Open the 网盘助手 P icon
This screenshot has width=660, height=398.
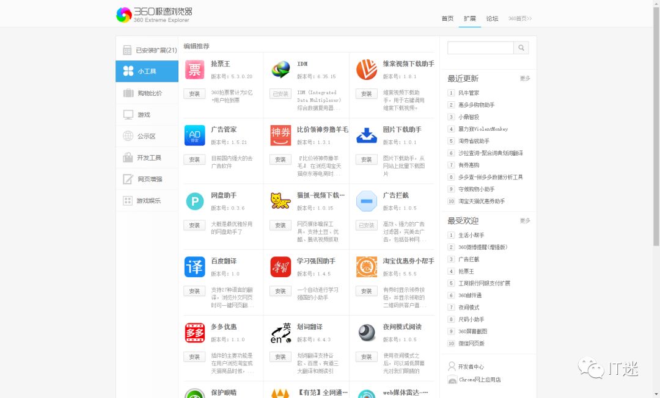[194, 201]
